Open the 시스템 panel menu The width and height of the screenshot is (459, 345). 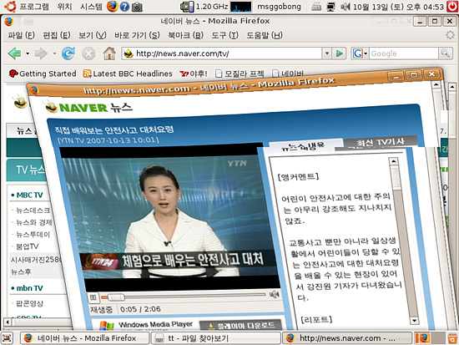coord(91,6)
